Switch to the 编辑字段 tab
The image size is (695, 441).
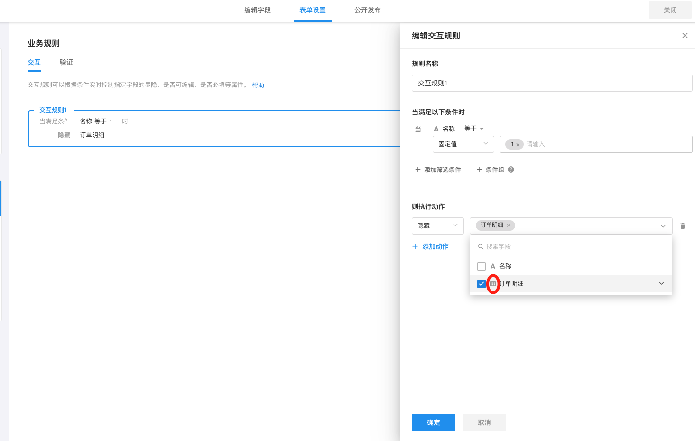258,10
